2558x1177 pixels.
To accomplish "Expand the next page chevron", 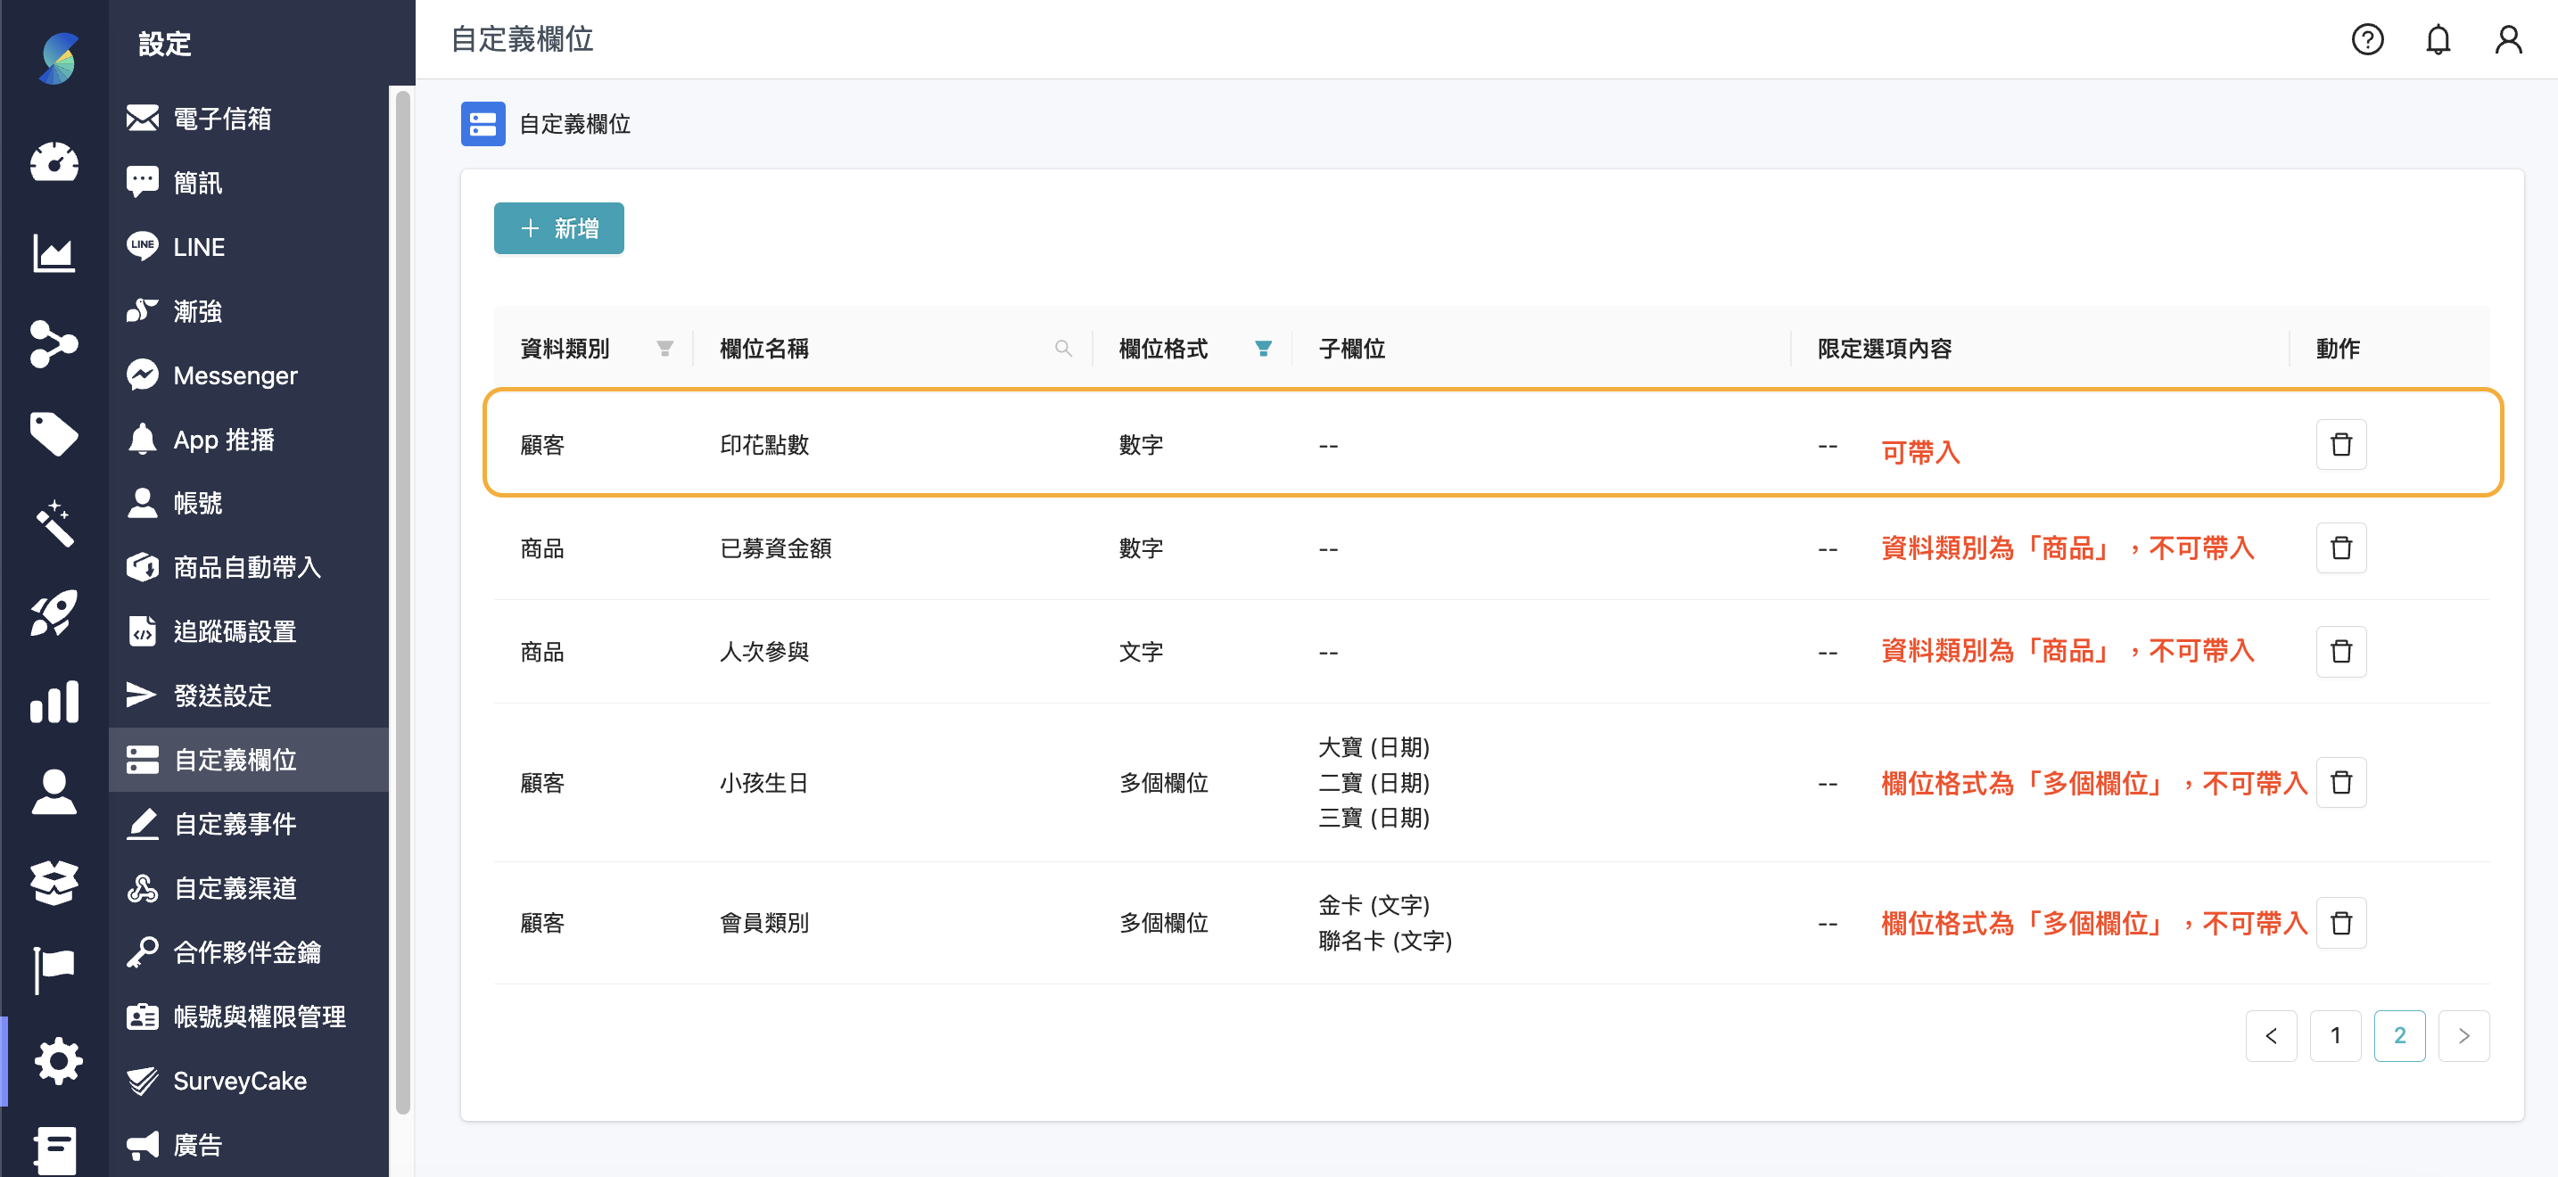I will point(2463,1035).
